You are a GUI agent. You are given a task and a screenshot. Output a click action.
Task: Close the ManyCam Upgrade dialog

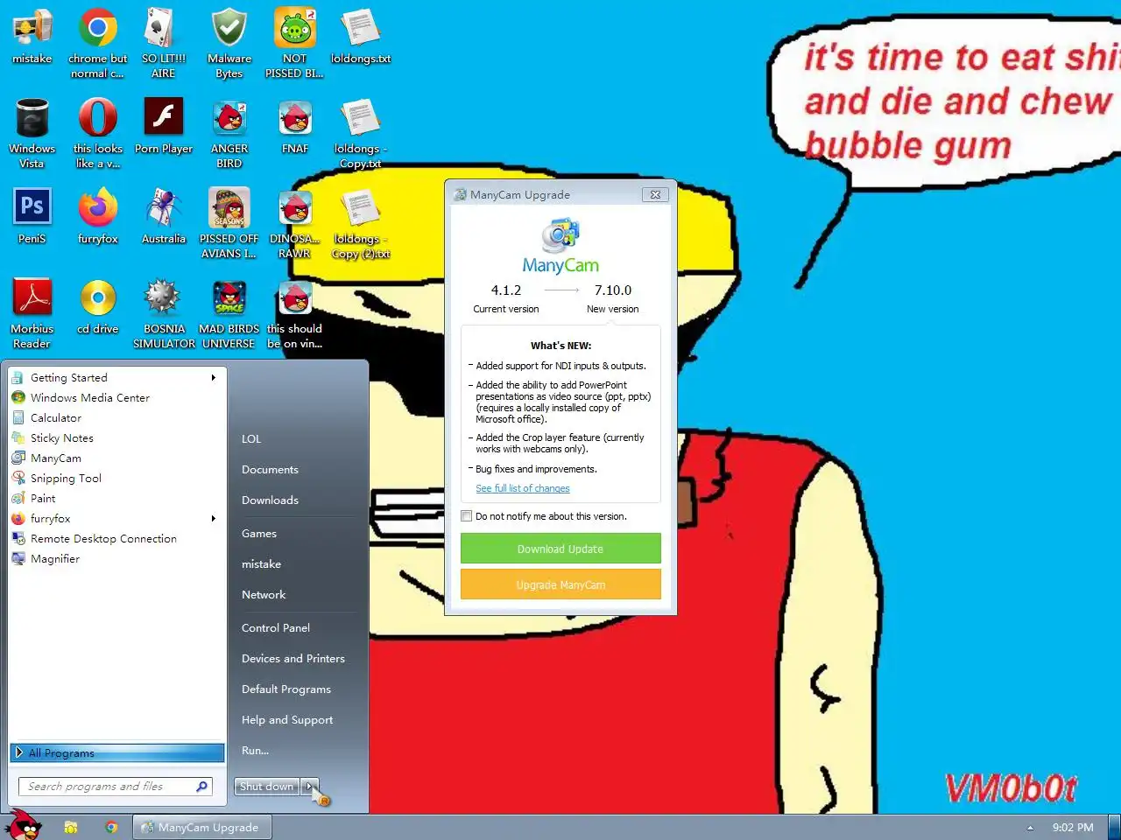[655, 194]
